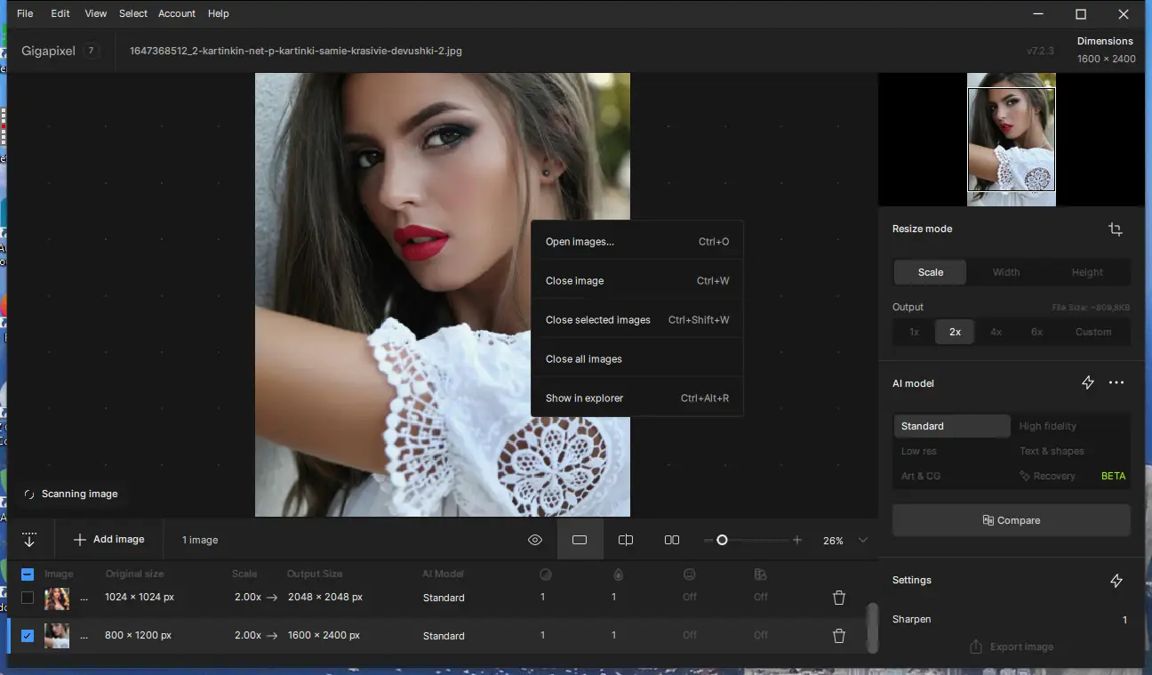Toggle the select-all checkbox in list header
Viewport: 1152px width, 675px height.
[x=28, y=575]
